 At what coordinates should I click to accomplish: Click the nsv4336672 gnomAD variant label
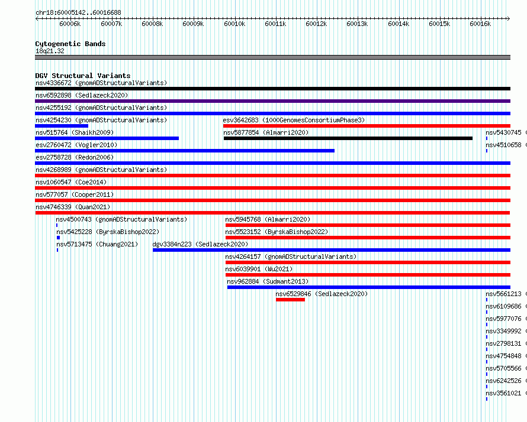pos(101,83)
